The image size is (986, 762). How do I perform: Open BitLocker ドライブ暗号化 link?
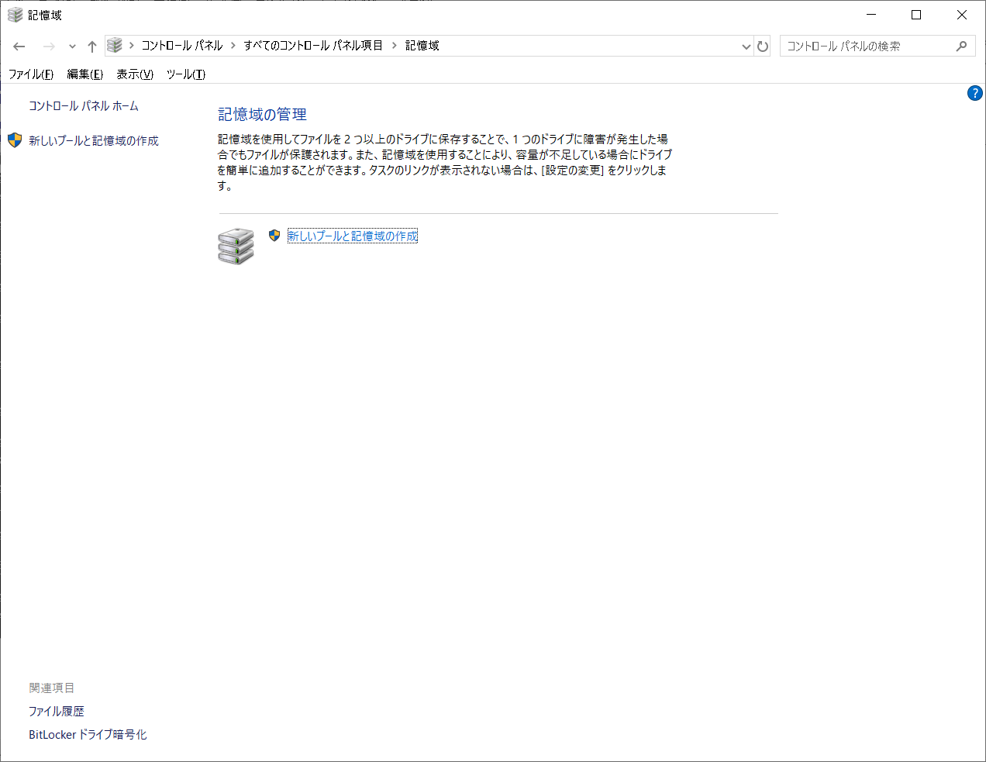click(x=88, y=735)
